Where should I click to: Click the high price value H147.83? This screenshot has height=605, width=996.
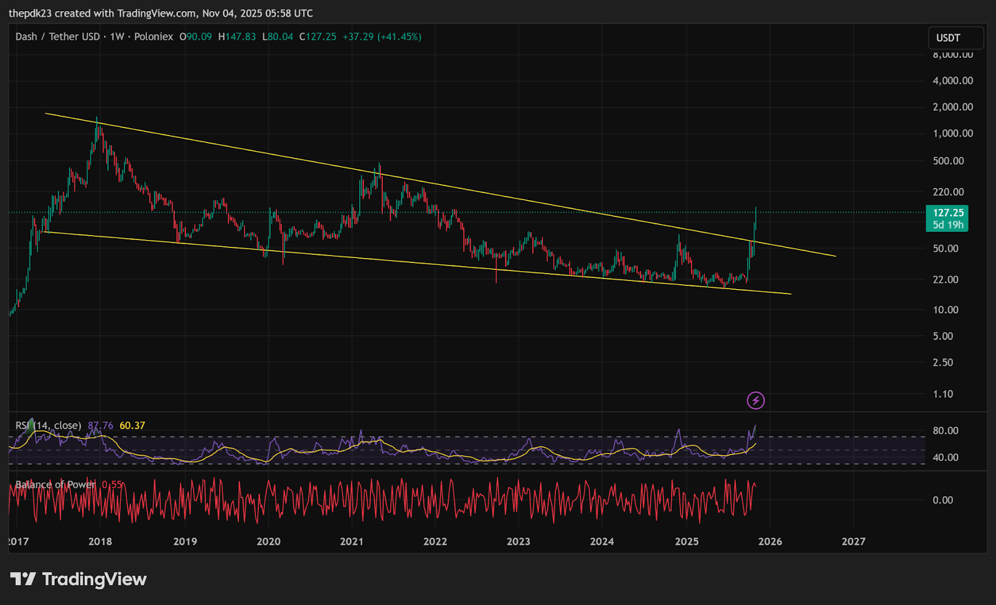237,37
